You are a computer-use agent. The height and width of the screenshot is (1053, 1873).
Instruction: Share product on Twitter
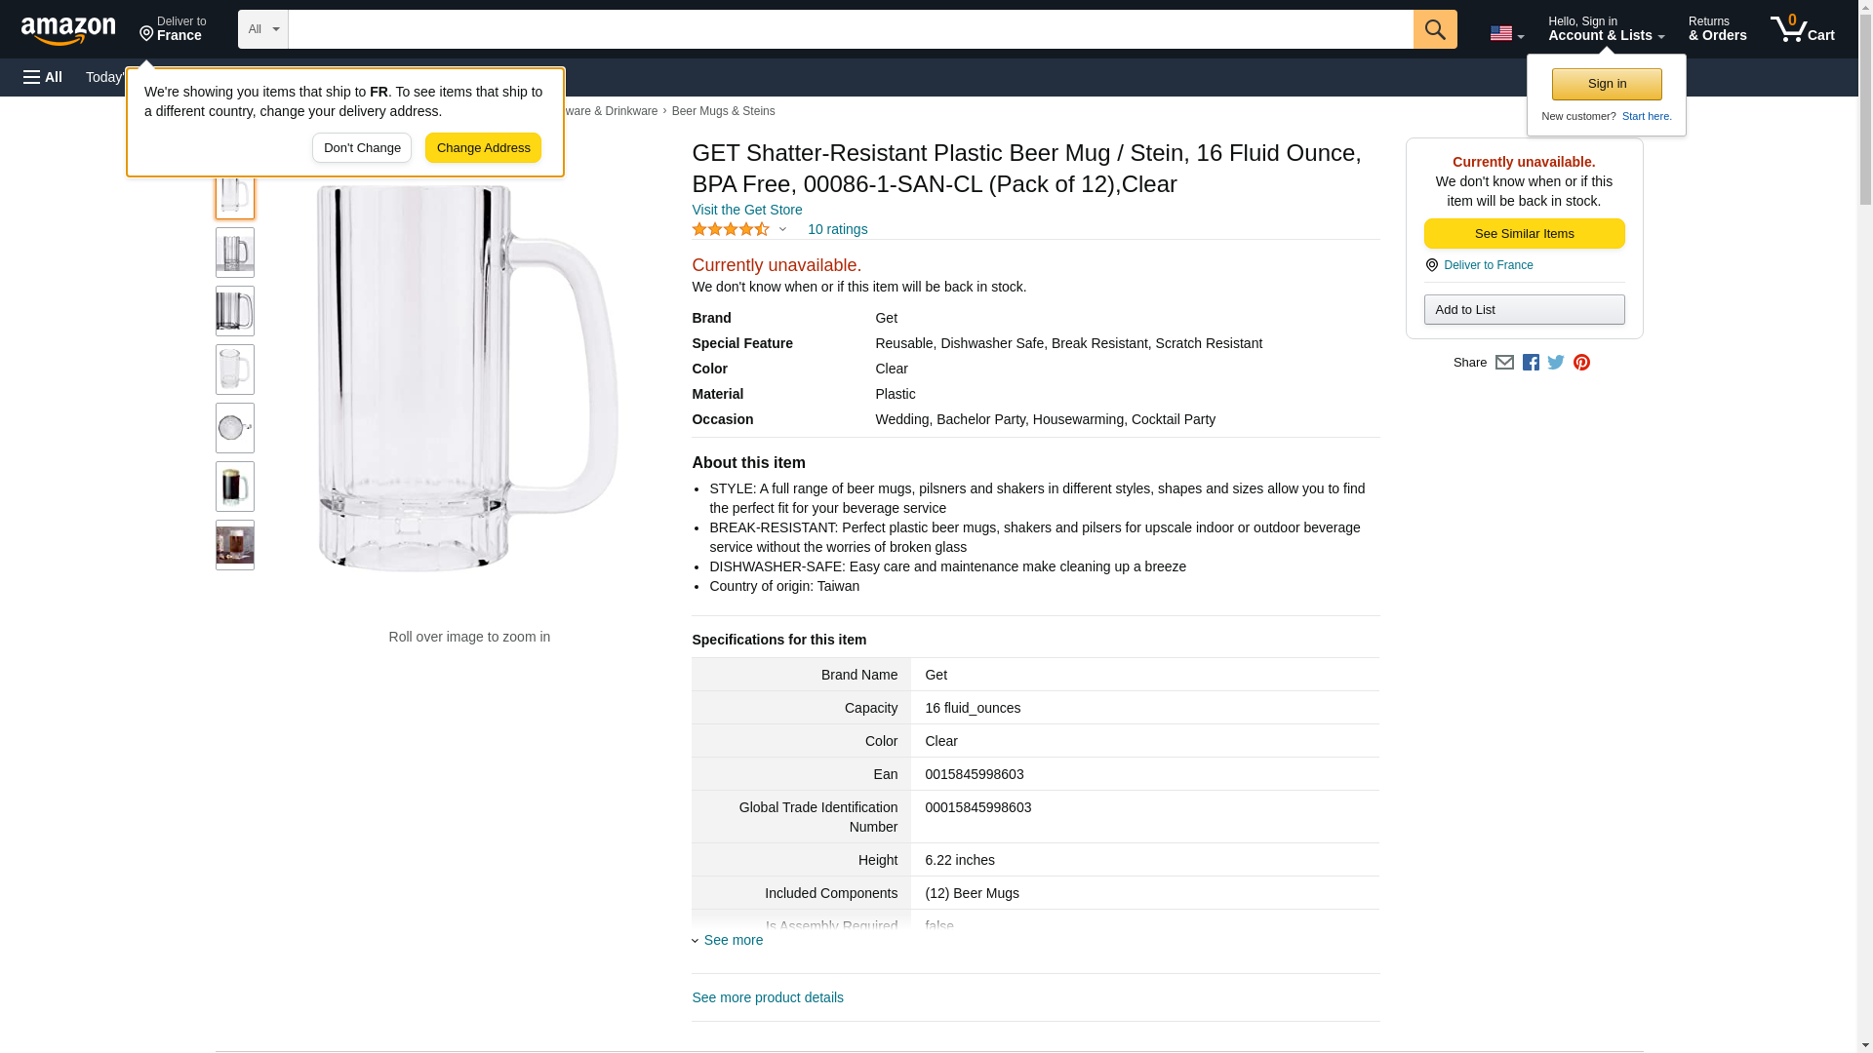point(1556,363)
